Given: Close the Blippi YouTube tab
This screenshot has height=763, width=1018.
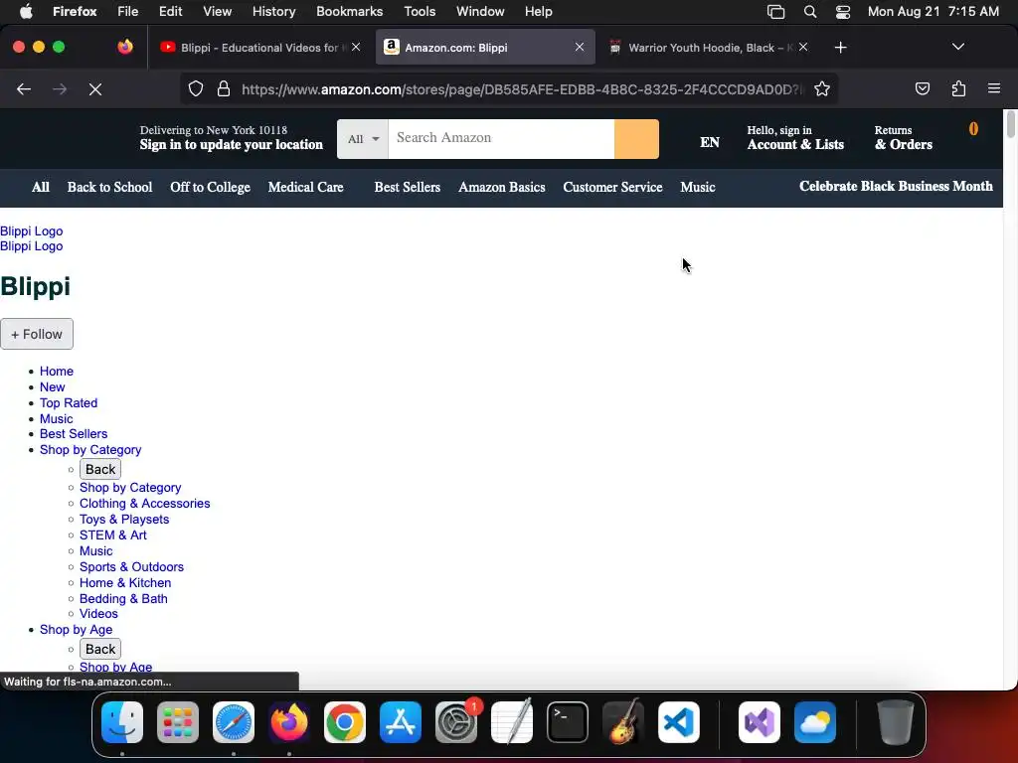Looking at the screenshot, I should coord(356,47).
